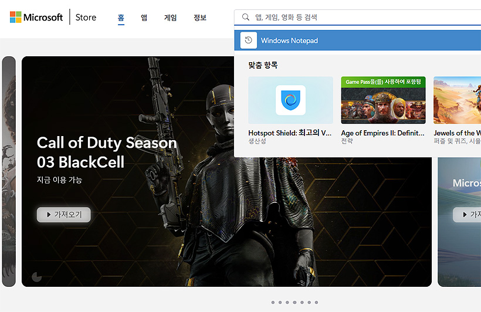Click the Jewels of the W... title

tap(457, 133)
